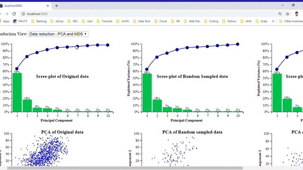Bookmark this page with the star icon

[287, 14]
